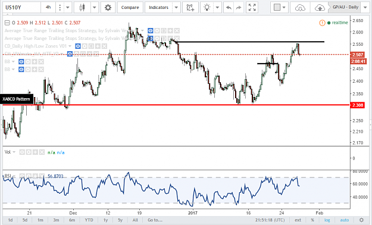Create an alert with the alarm clock icon
The width and height of the screenshot is (372, 225).
(190, 8)
